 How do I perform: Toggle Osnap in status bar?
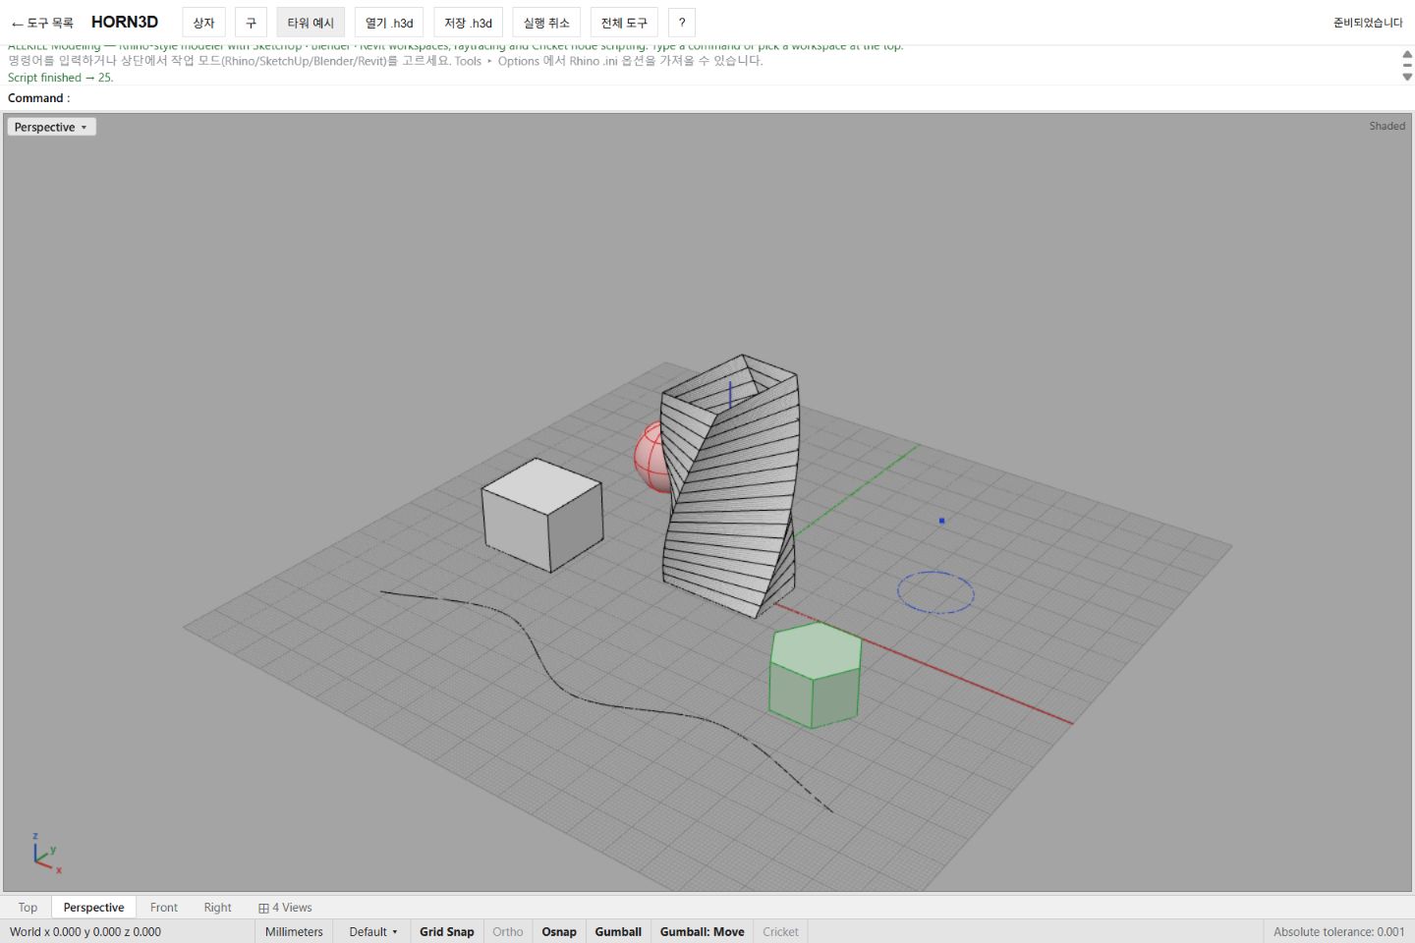coord(559,932)
